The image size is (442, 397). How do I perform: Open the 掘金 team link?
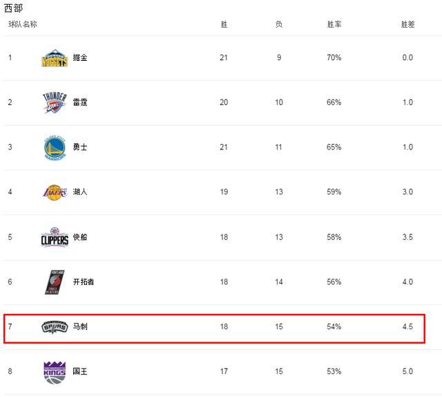(x=80, y=58)
